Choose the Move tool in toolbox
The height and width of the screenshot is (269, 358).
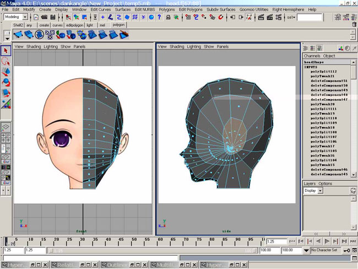click(x=6, y=72)
